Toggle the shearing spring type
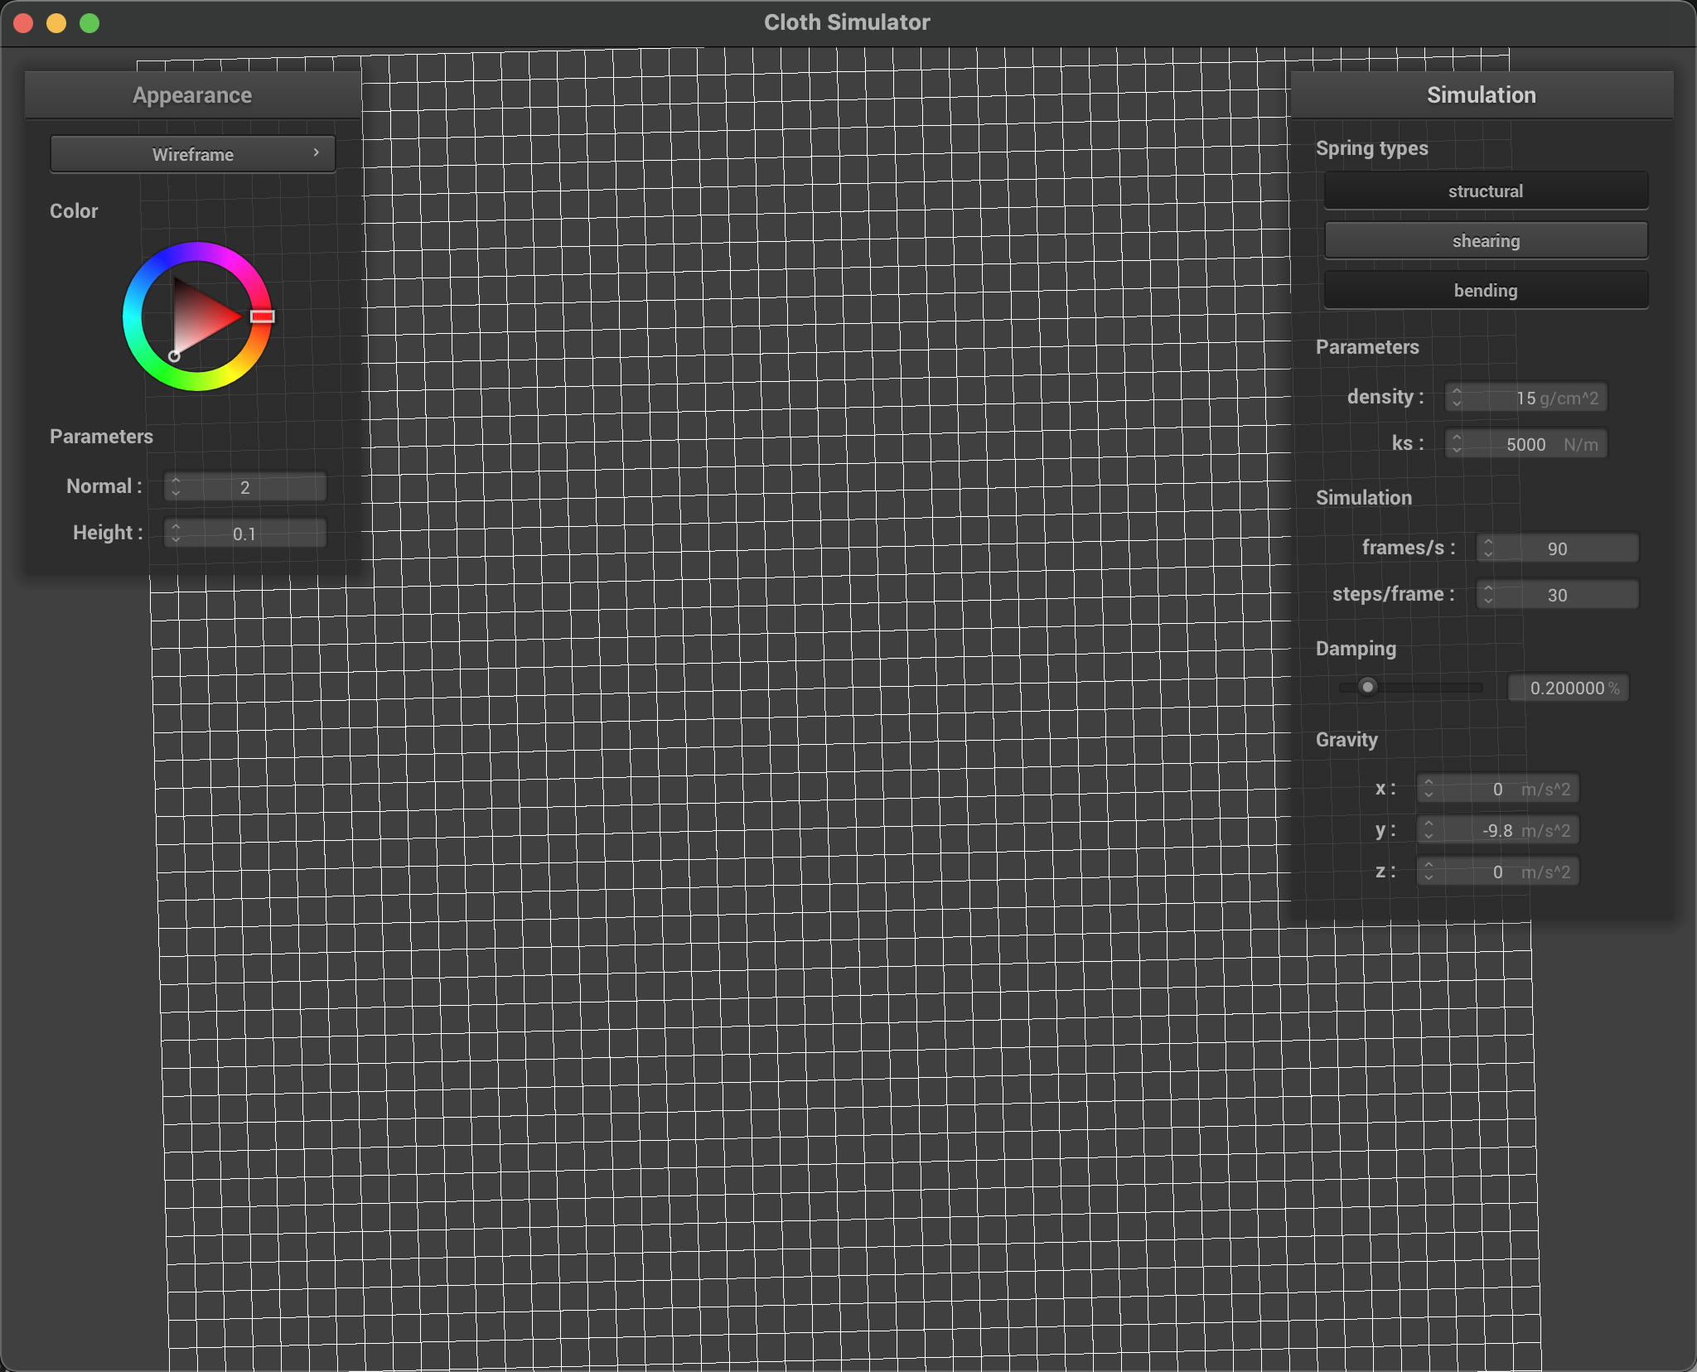This screenshot has height=1372, width=1697. coord(1485,241)
